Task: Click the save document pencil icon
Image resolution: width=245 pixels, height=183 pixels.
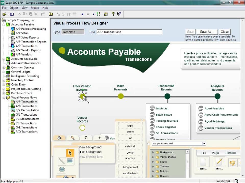Action: point(219,162)
